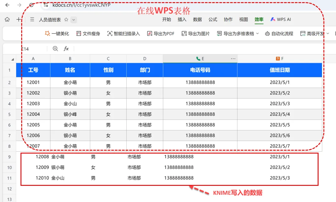
Task: Select cell containing 12009
Action: click(33, 167)
